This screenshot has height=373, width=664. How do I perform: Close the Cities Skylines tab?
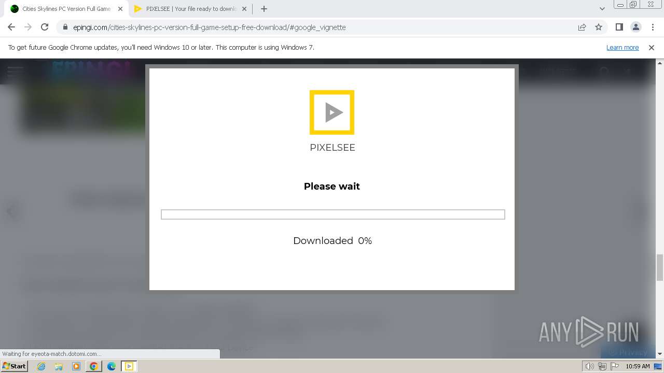[x=120, y=9]
